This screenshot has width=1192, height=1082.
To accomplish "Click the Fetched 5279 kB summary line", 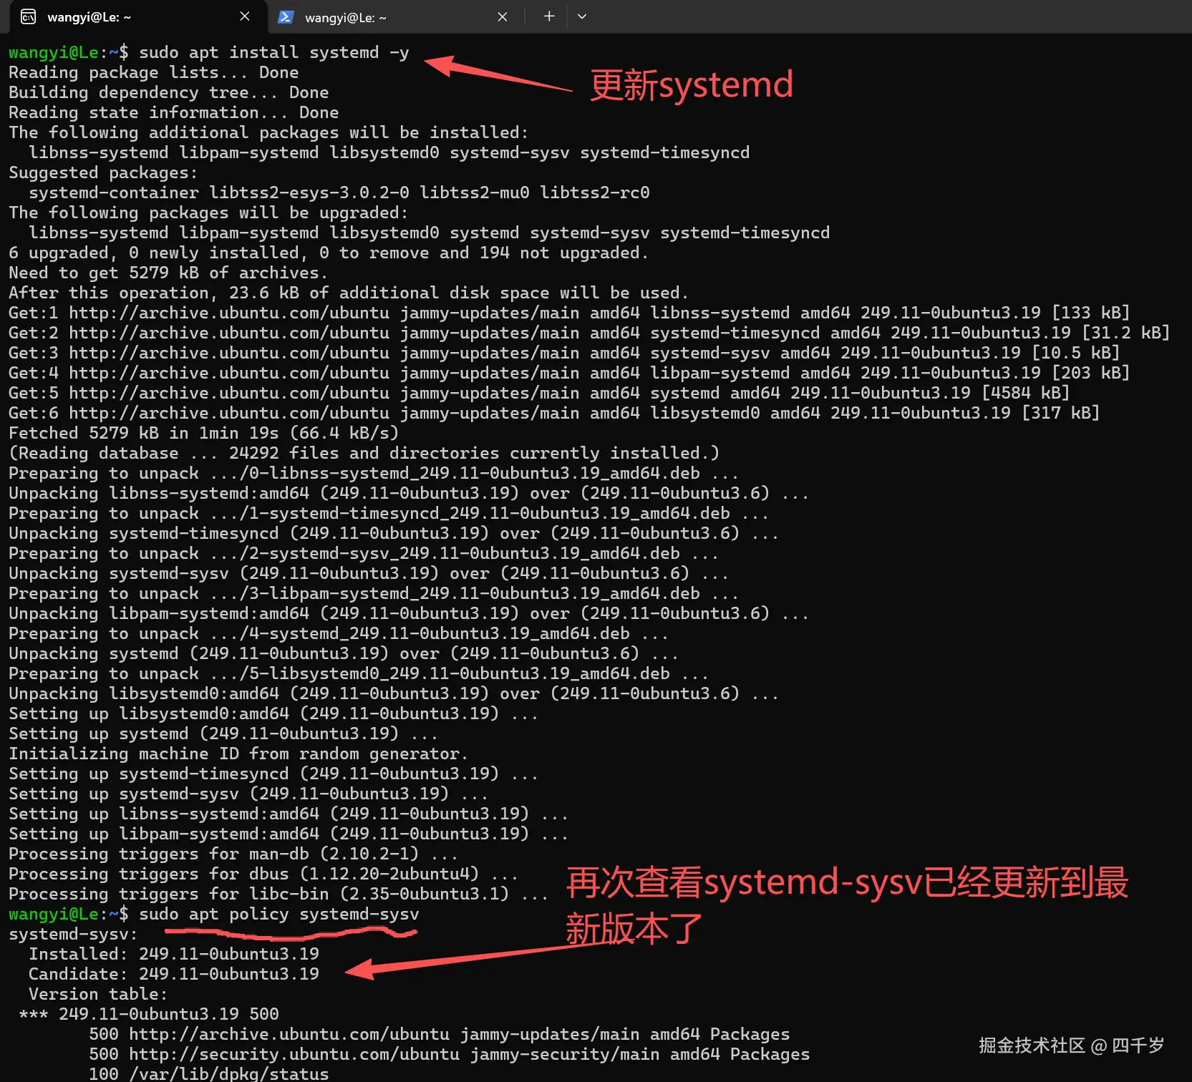I will coord(203,432).
